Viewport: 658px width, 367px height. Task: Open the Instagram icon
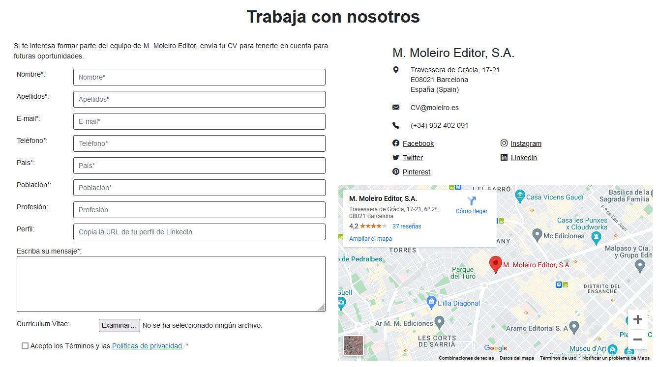[504, 143]
